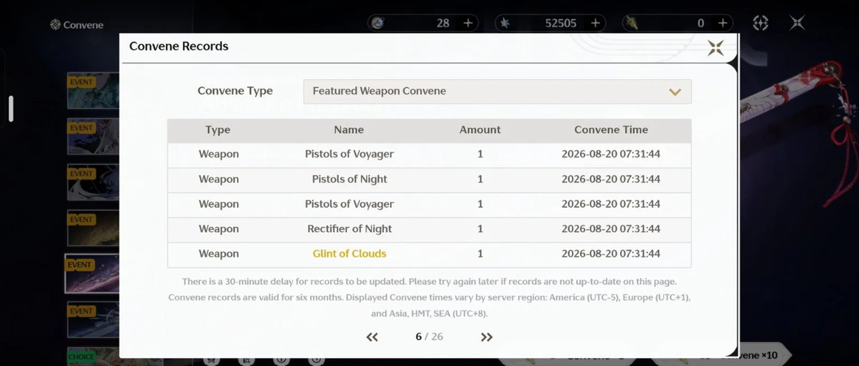The width and height of the screenshot is (859, 366).
Task: Click the Amount column header
Action: (x=480, y=130)
